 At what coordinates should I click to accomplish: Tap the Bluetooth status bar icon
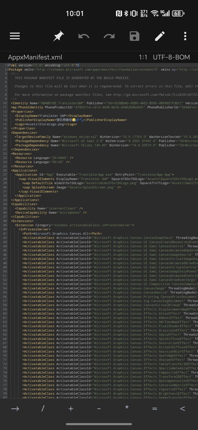pyautogui.click(x=126, y=14)
